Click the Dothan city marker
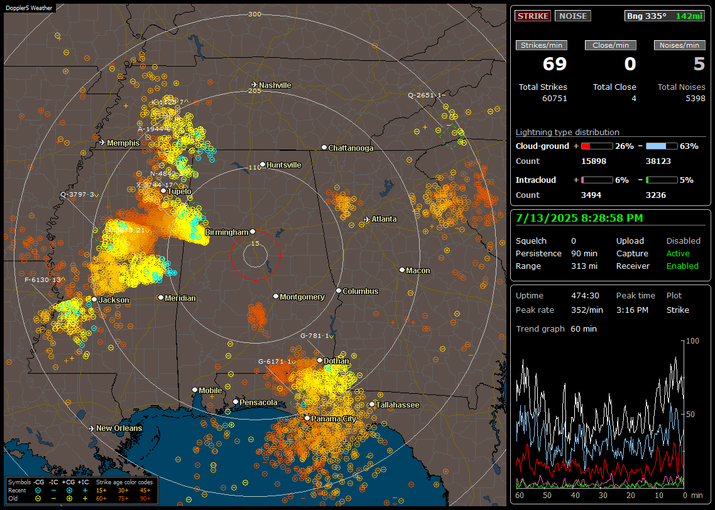Screen dimensions: 715x510 [320, 360]
